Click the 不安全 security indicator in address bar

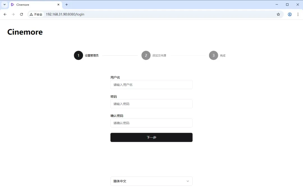coord(36,14)
